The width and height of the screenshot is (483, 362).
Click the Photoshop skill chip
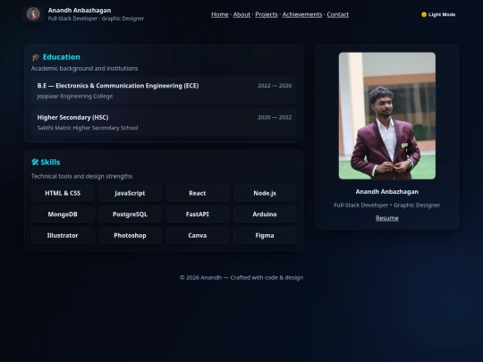tap(130, 235)
